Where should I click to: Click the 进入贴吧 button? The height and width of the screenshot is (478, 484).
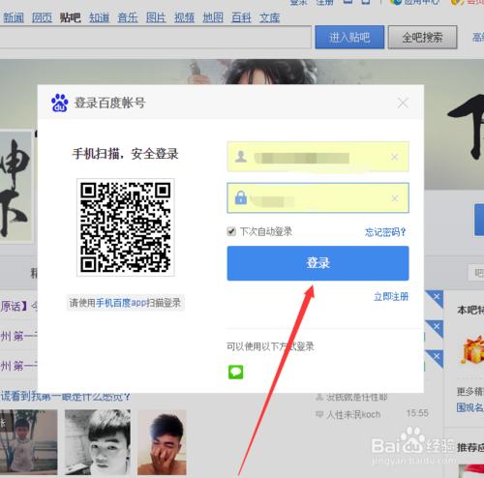[349, 38]
